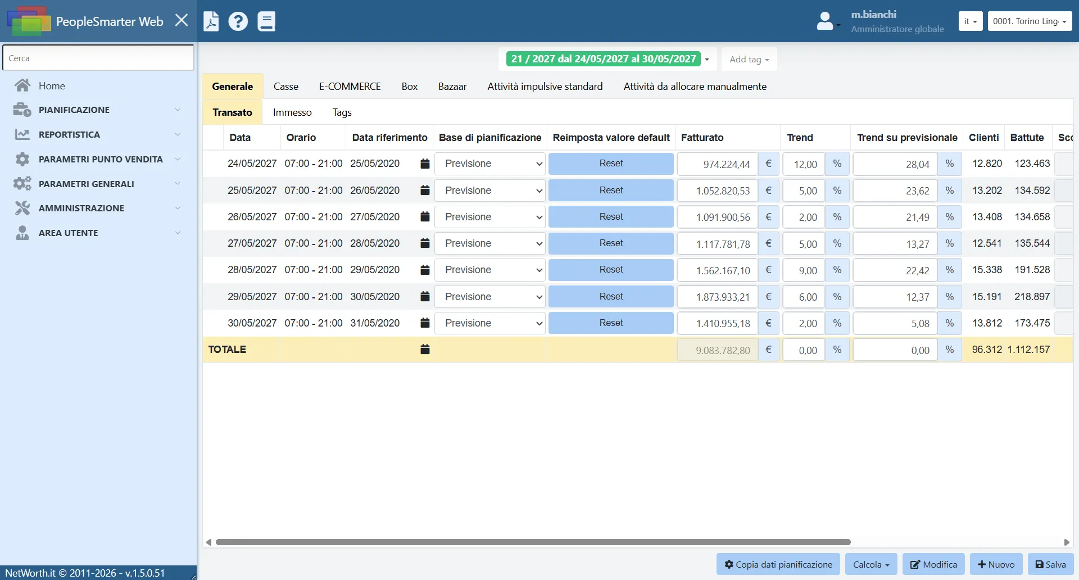This screenshot has height=580, width=1079.
Task: Click the Nuovo button
Action: pyautogui.click(x=996, y=564)
